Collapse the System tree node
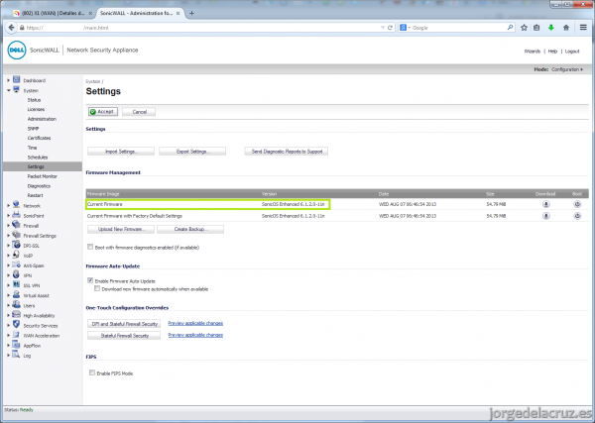Viewport: 595px width, 423px height. pyautogui.click(x=8, y=90)
